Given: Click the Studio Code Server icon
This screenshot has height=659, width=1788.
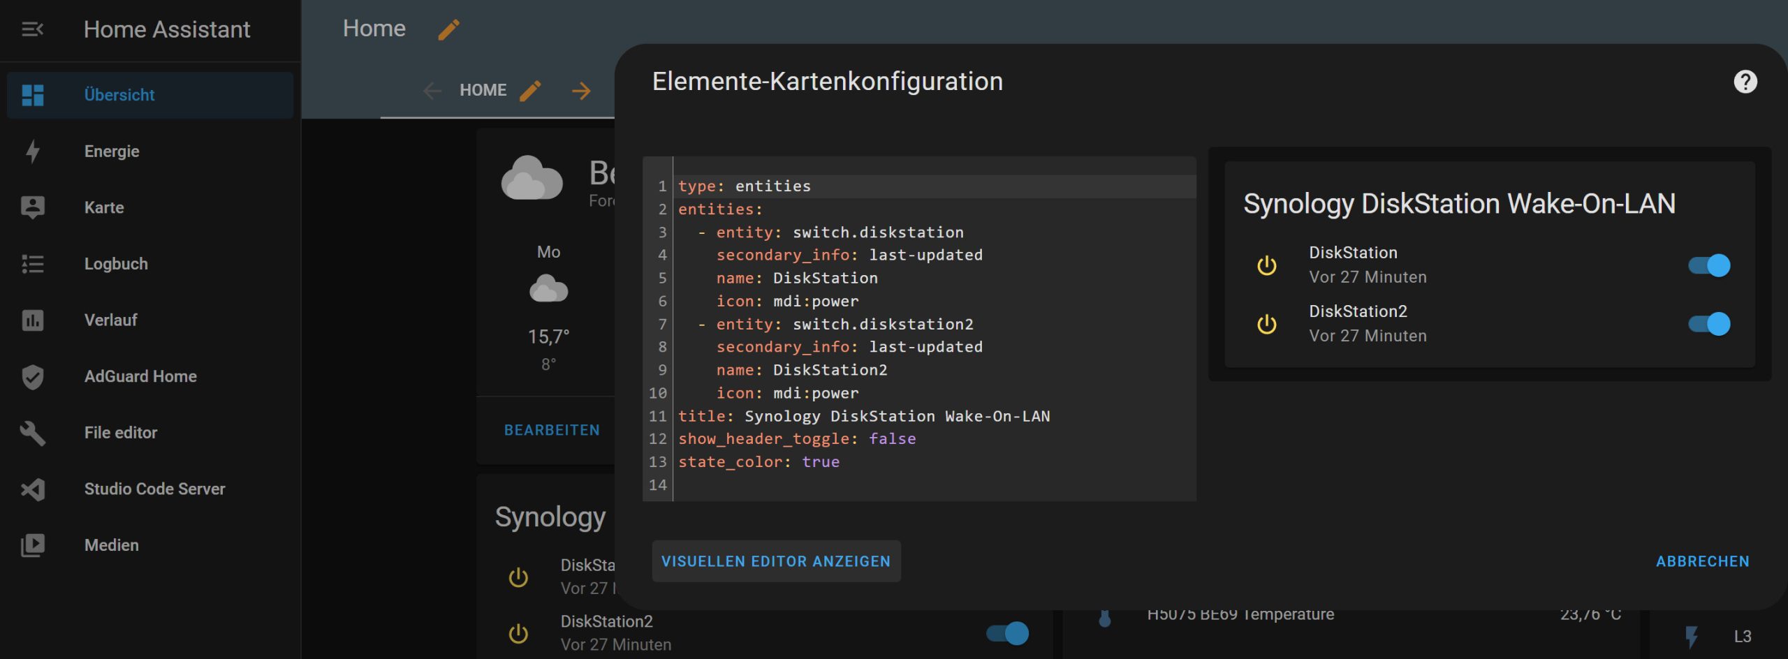Looking at the screenshot, I should click(x=32, y=489).
